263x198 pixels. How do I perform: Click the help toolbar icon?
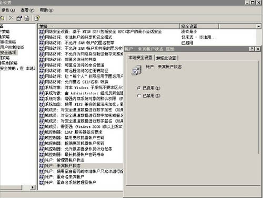37,18
